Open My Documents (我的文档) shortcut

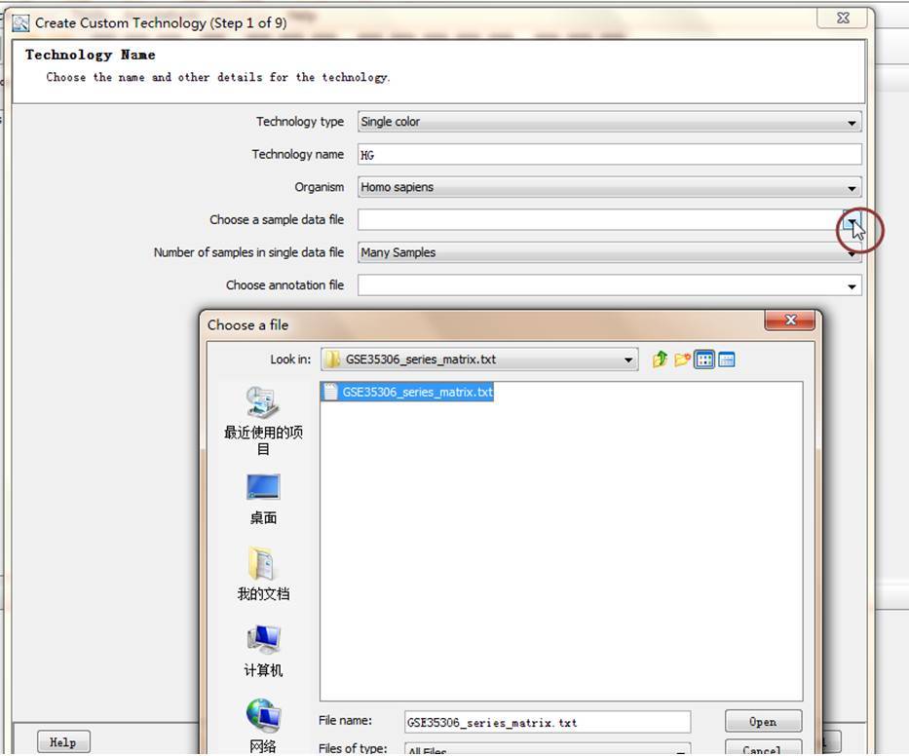pyautogui.click(x=263, y=574)
